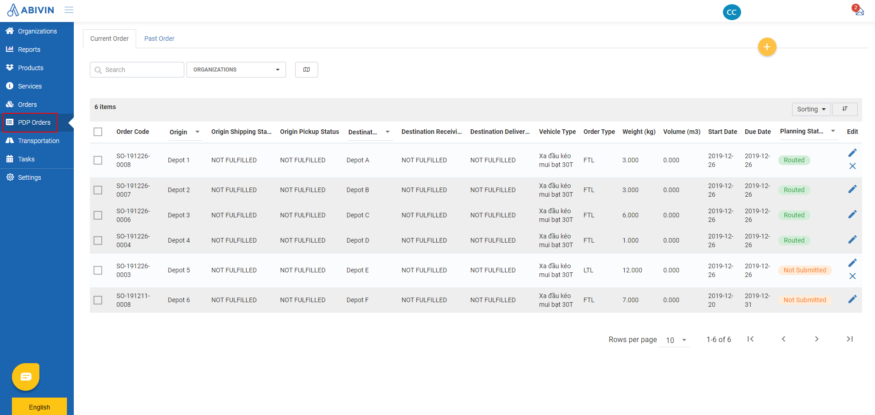Open the notifications icon with badge
The height and width of the screenshot is (415, 875).
(858, 10)
